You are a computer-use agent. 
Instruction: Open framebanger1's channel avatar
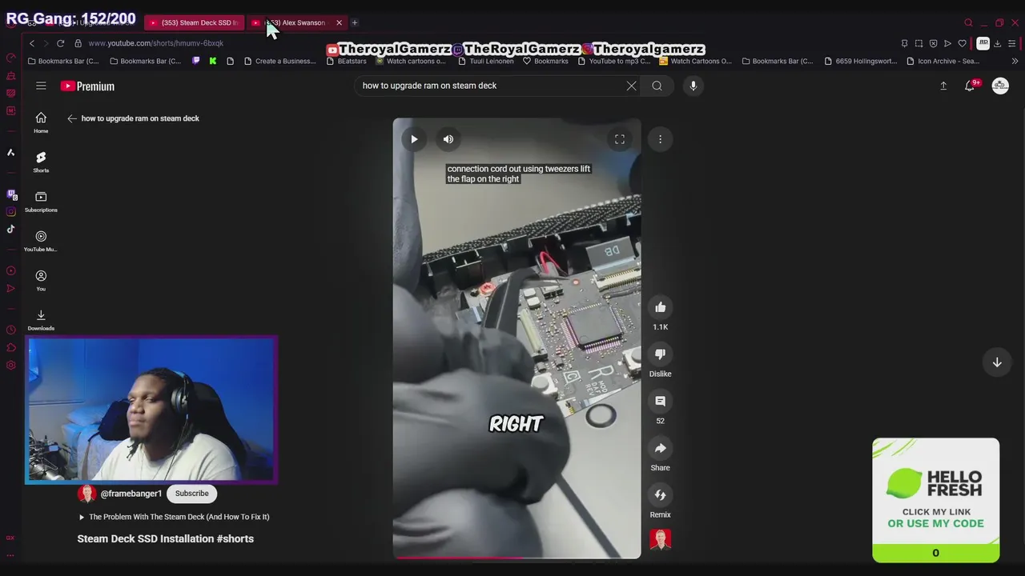[86, 494]
